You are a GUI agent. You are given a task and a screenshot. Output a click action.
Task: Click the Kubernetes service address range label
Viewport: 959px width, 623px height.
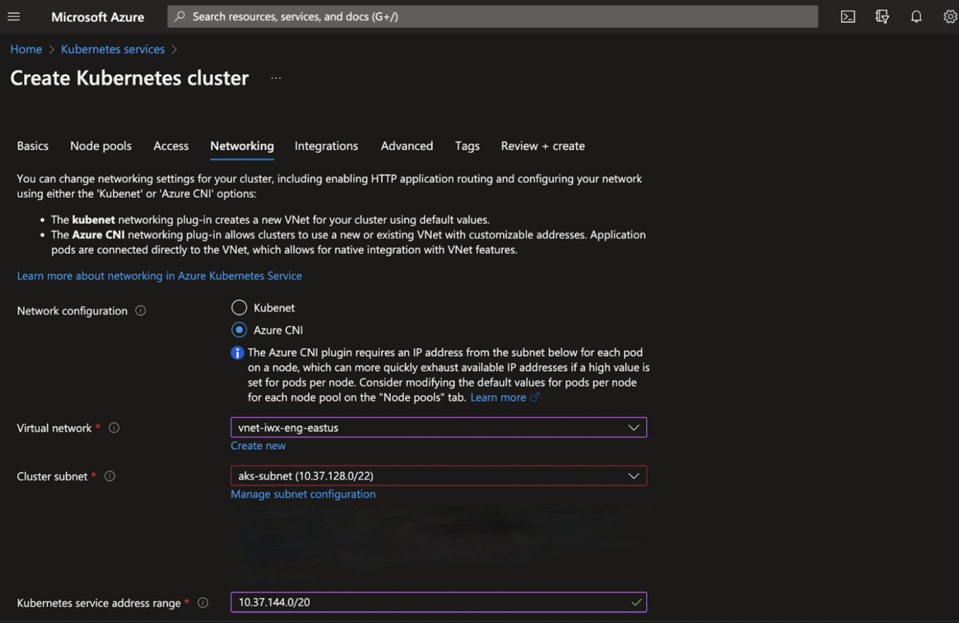pyautogui.click(x=99, y=603)
